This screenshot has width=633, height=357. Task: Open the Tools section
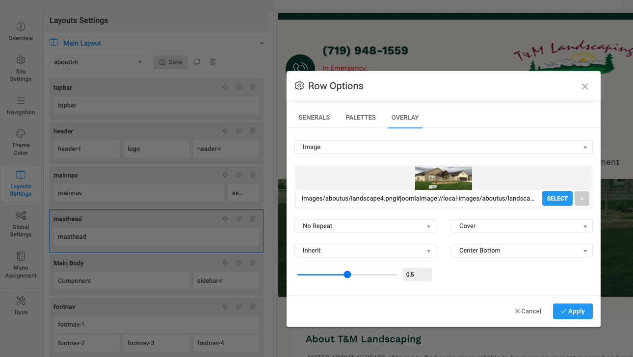point(21,306)
